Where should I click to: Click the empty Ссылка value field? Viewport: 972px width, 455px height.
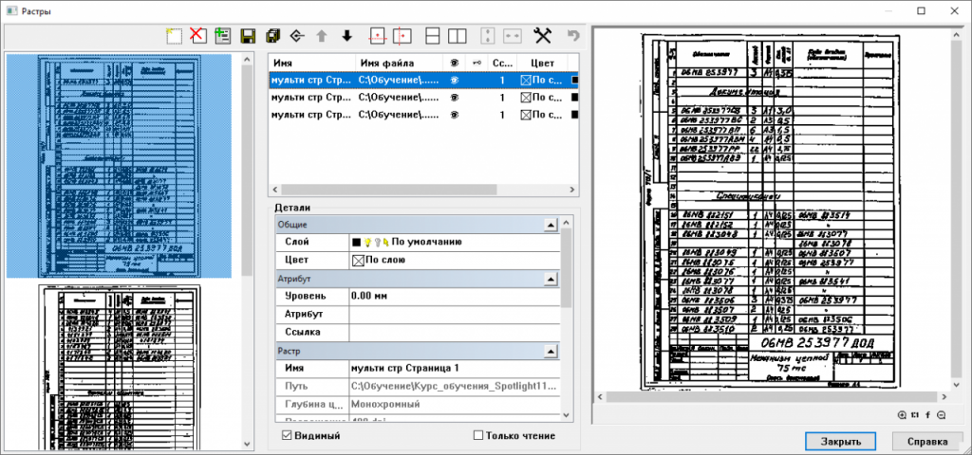pos(455,333)
